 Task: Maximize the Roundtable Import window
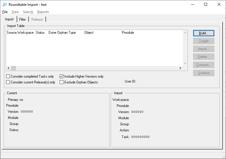(x=206, y=4)
